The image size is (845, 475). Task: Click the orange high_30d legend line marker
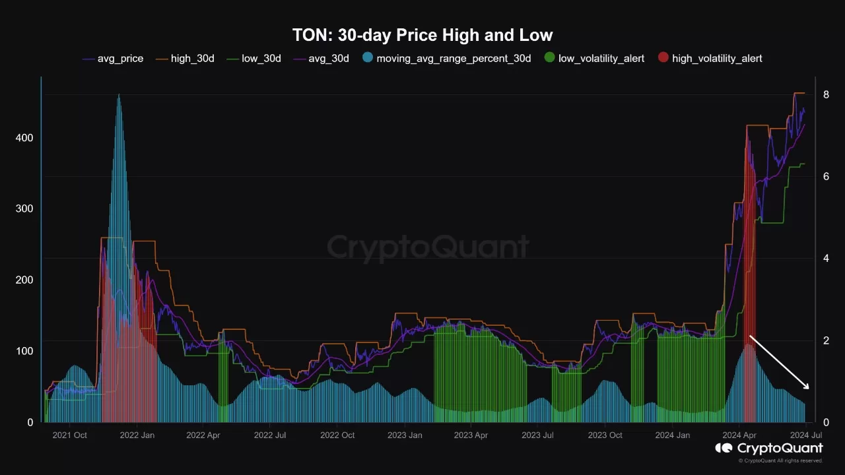pyautogui.click(x=162, y=59)
